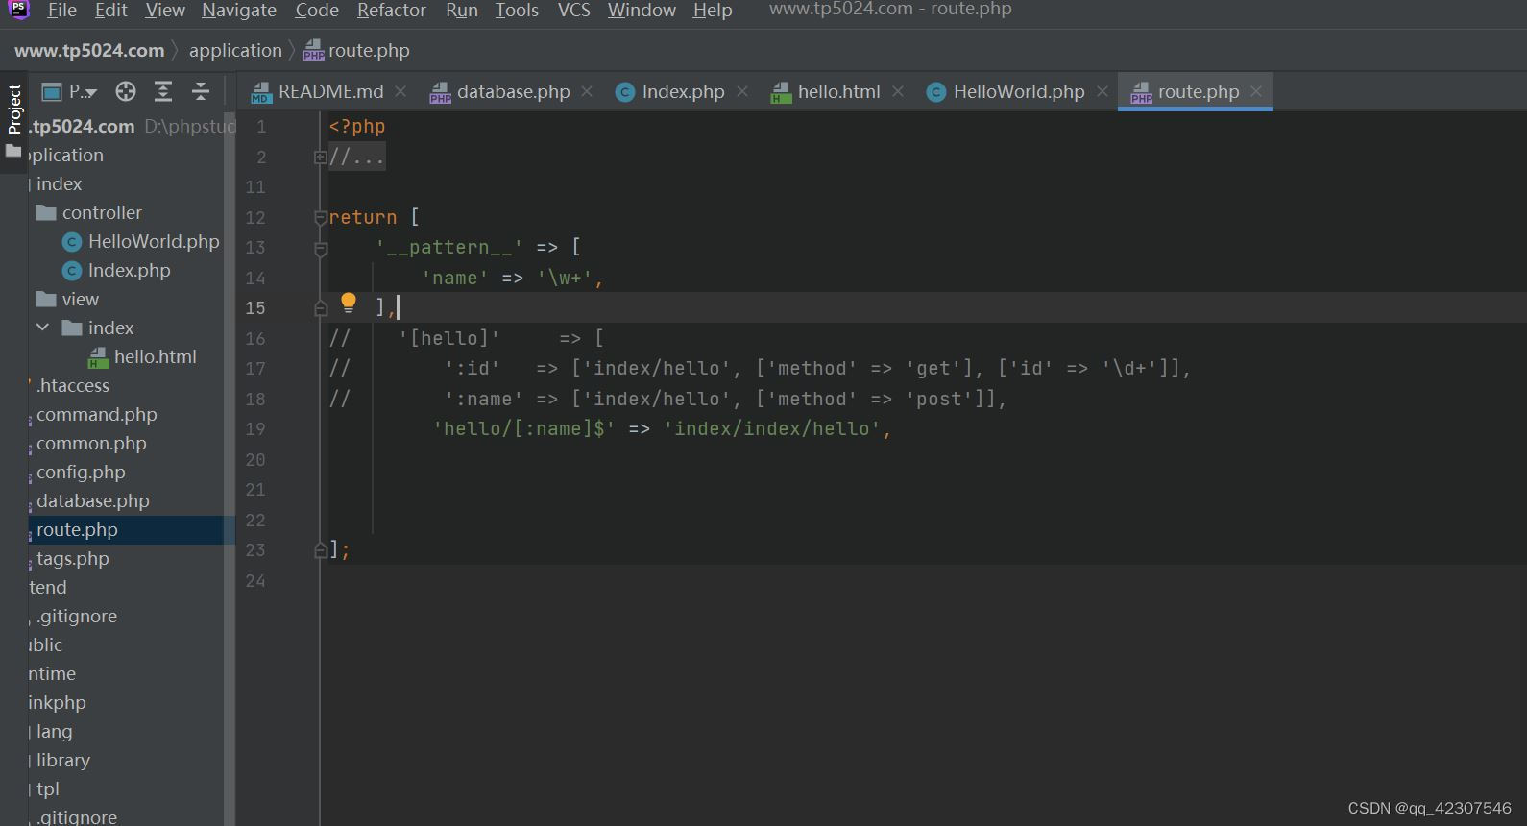Click www.tp5024.com in the breadcrumb
Screen dimensions: 1527x826
coord(89,50)
